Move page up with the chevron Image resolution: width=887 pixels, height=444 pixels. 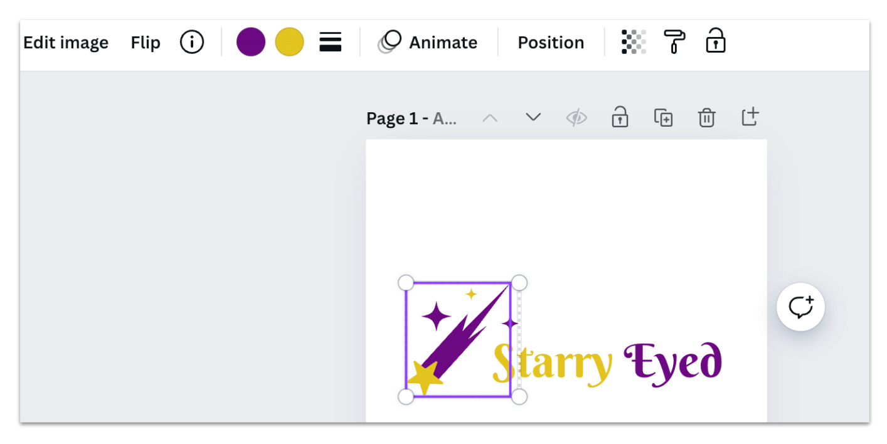tap(490, 117)
